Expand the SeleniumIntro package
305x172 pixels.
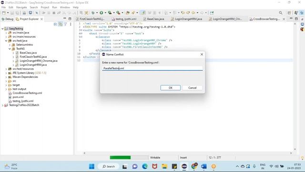pyautogui.click(x=10, y=45)
